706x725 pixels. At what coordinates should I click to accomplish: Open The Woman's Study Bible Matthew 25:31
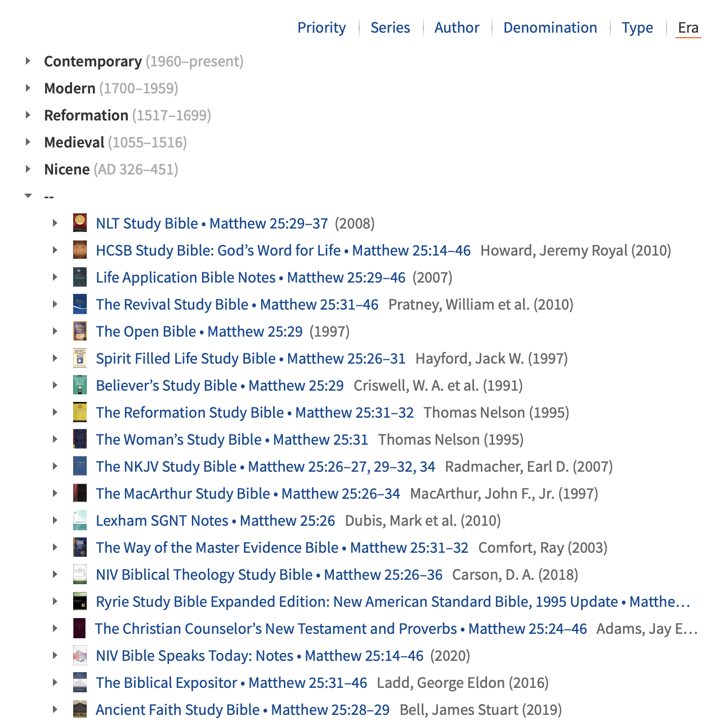tap(232, 440)
